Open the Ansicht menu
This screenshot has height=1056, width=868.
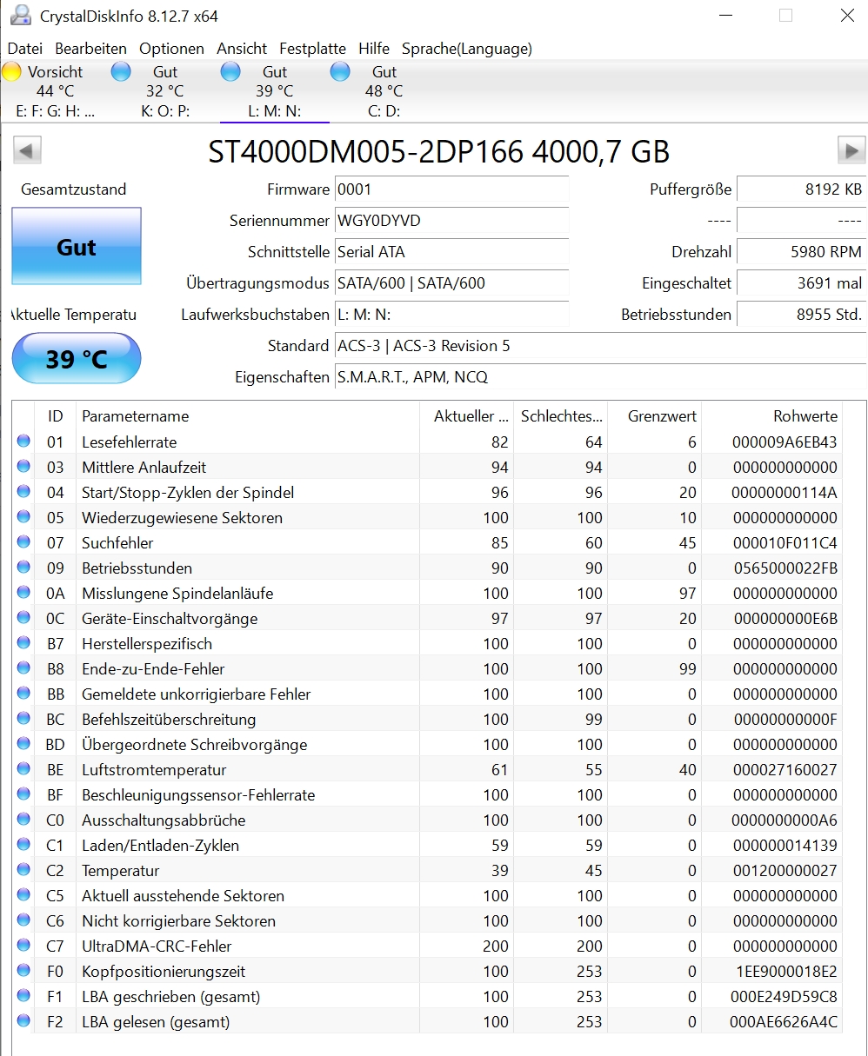(242, 49)
